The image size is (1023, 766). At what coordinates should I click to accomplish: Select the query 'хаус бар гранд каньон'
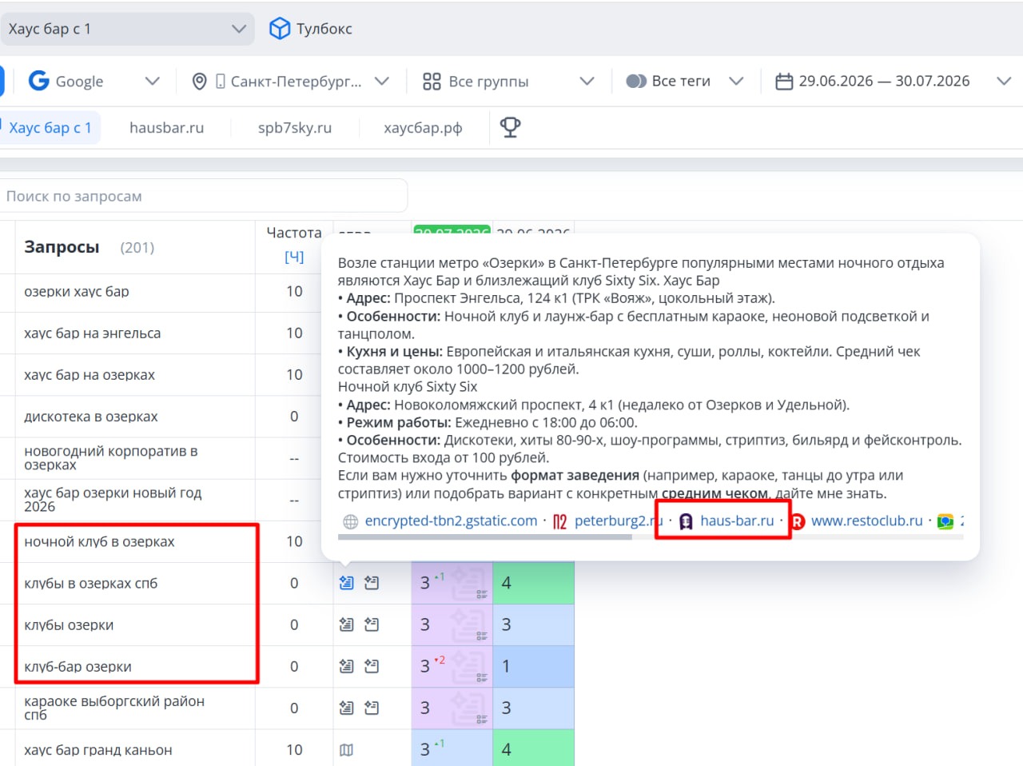[x=98, y=750]
